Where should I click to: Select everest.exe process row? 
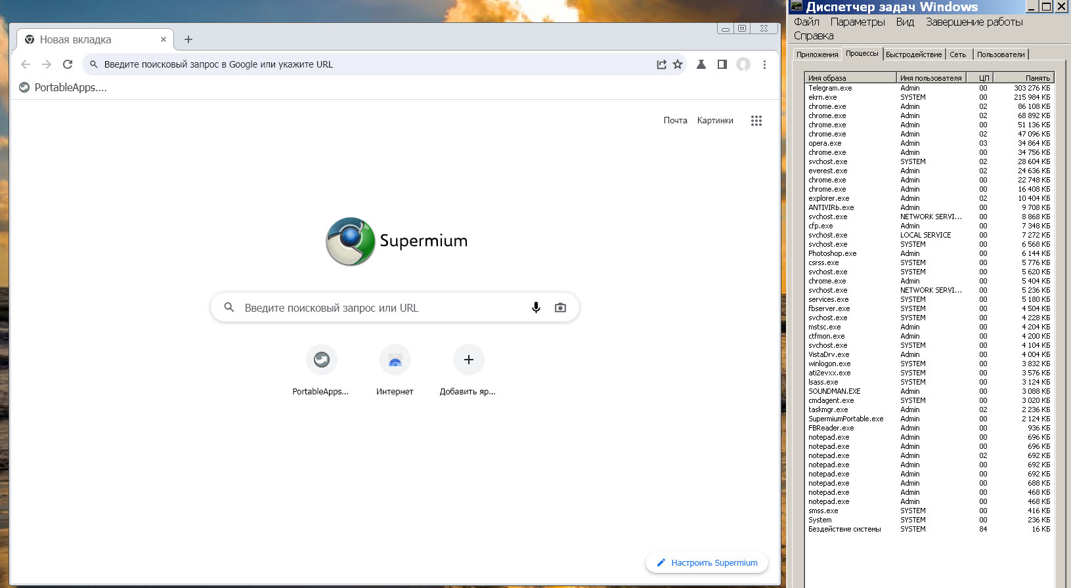click(929, 171)
